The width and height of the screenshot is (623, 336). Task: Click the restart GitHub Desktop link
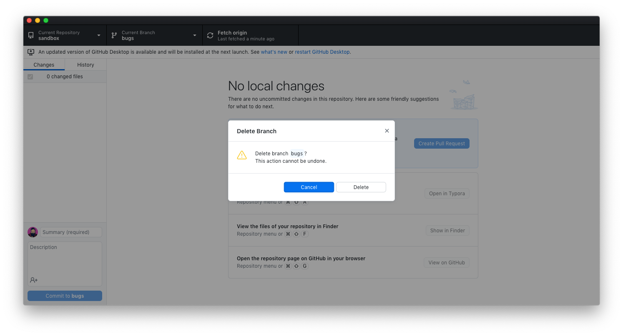[x=322, y=52]
